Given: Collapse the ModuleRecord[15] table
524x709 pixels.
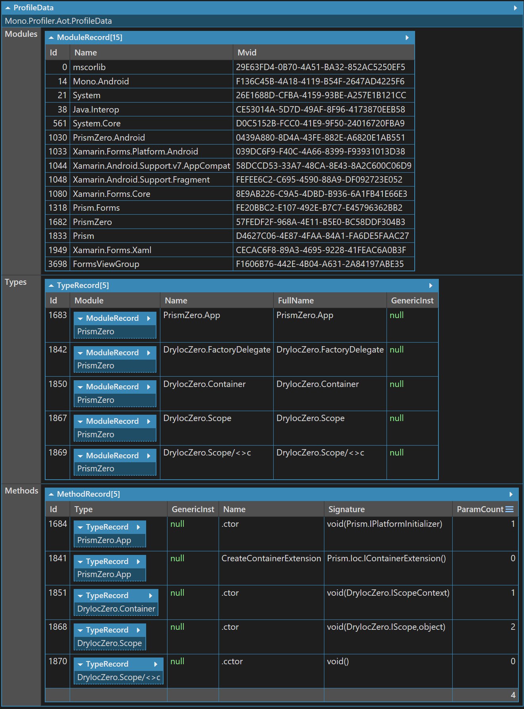Looking at the screenshot, I should point(51,38).
